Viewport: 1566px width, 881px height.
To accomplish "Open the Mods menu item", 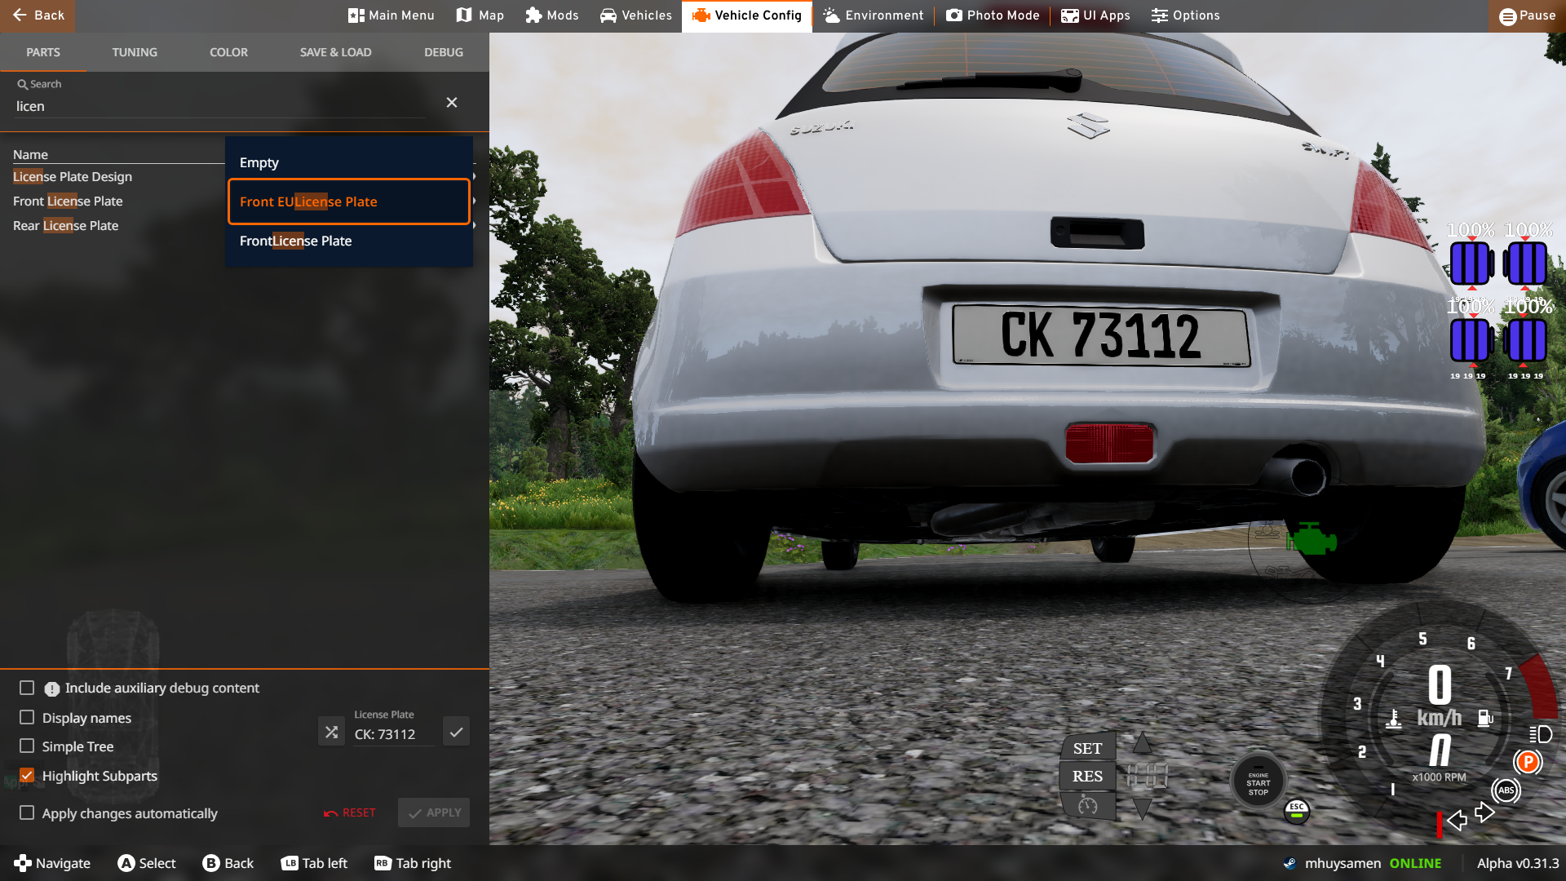I will click(x=552, y=15).
